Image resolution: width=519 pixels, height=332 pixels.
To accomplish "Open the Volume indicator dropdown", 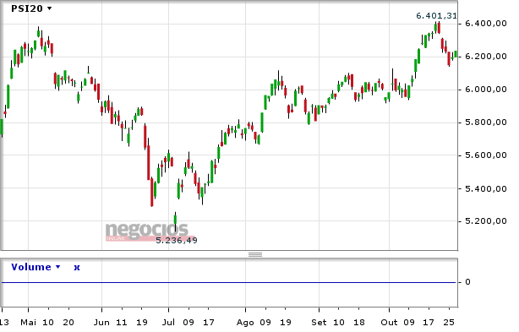I will (36, 267).
